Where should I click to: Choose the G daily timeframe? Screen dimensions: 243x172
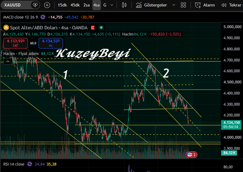[105, 5]
